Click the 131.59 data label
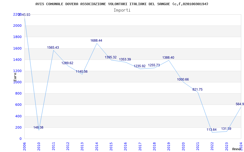Viewport: 244px width, 152px height. [x=226, y=129]
